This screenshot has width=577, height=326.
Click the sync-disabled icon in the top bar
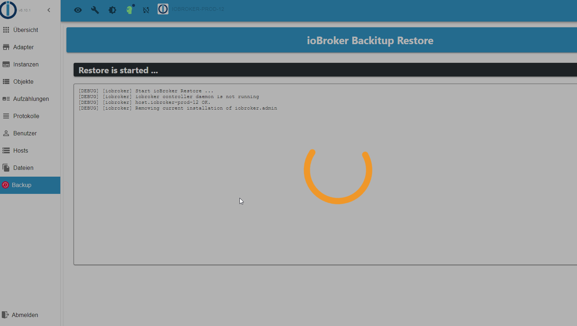pyautogui.click(x=146, y=10)
